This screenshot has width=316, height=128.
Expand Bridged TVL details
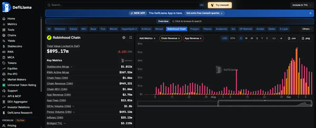[x=64, y=123]
